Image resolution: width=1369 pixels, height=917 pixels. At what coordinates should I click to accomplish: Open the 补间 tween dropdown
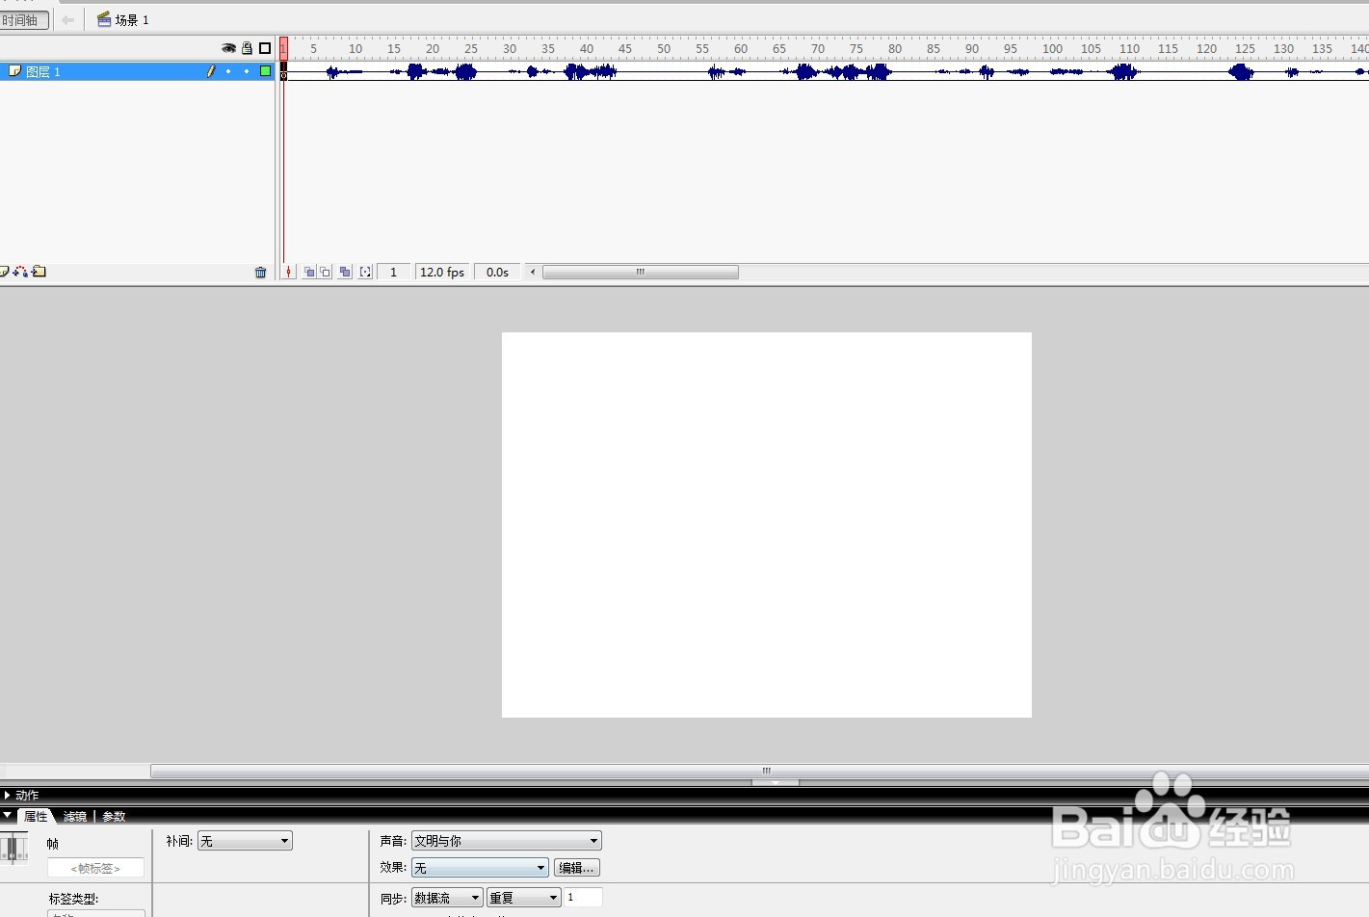point(245,841)
